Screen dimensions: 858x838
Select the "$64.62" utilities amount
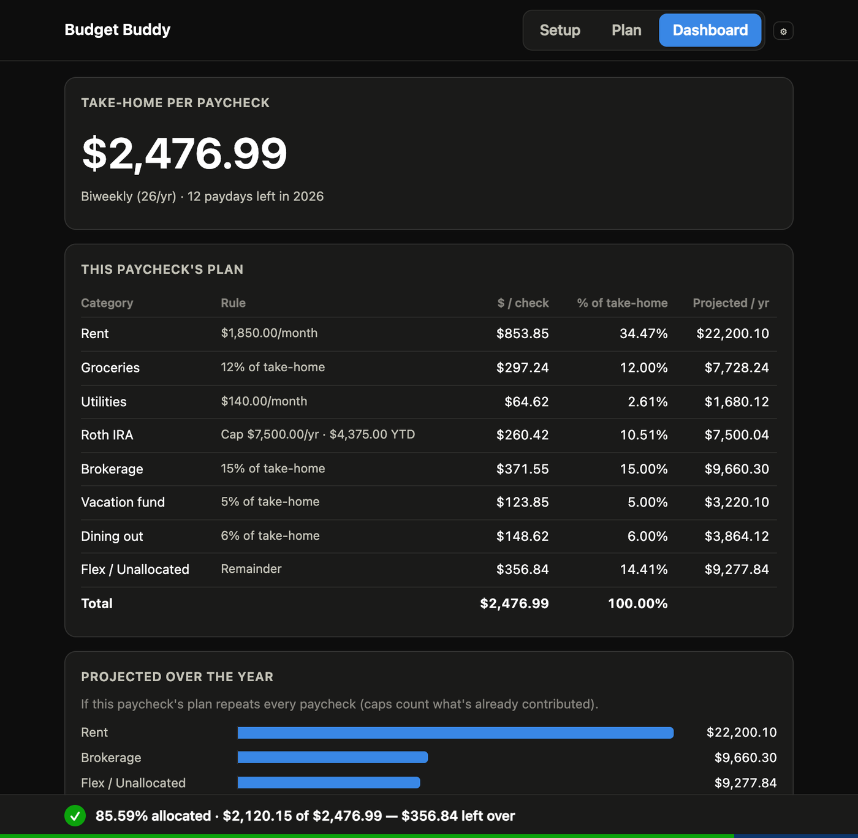527,402
